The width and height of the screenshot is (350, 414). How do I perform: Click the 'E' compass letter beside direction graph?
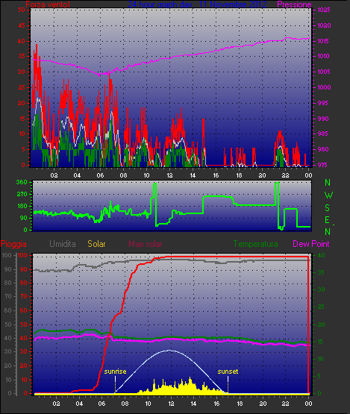(x=327, y=219)
